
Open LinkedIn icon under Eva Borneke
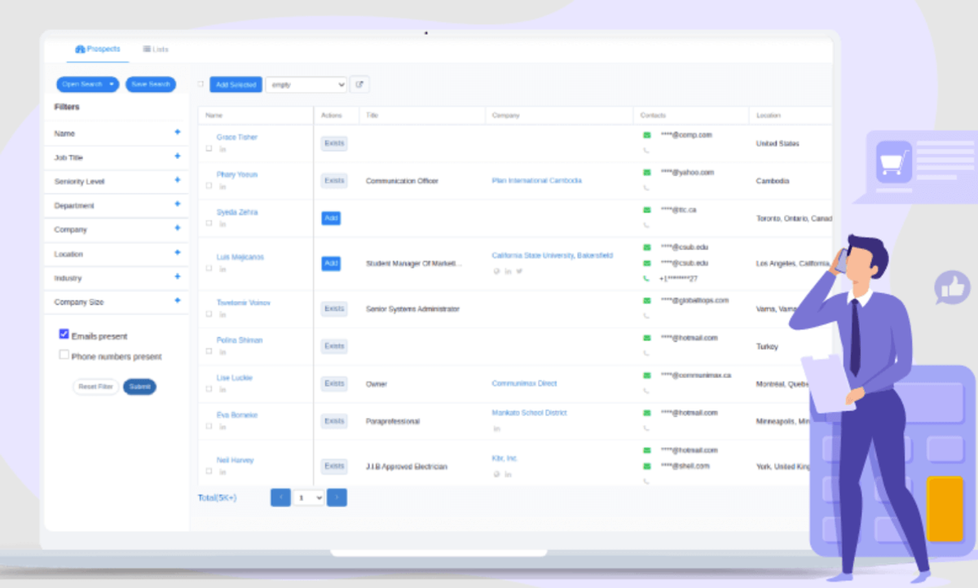pos(222,427)
